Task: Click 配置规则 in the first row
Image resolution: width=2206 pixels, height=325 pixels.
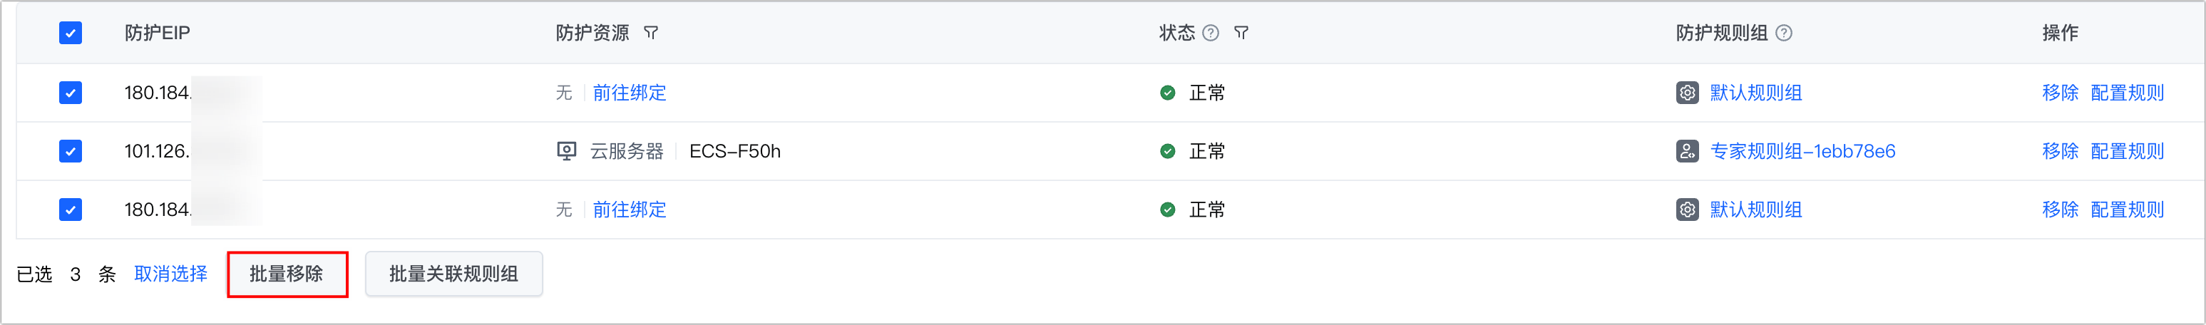Action: [x=2128, y=93]
